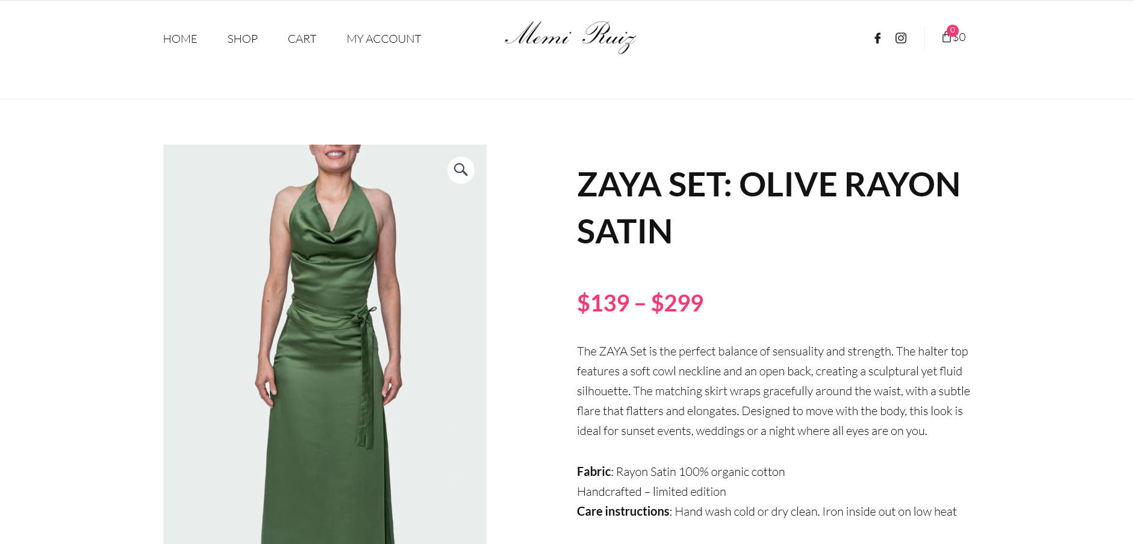
Task: Click the ZAYA Set description paragraph
Action: pos(773,391)
